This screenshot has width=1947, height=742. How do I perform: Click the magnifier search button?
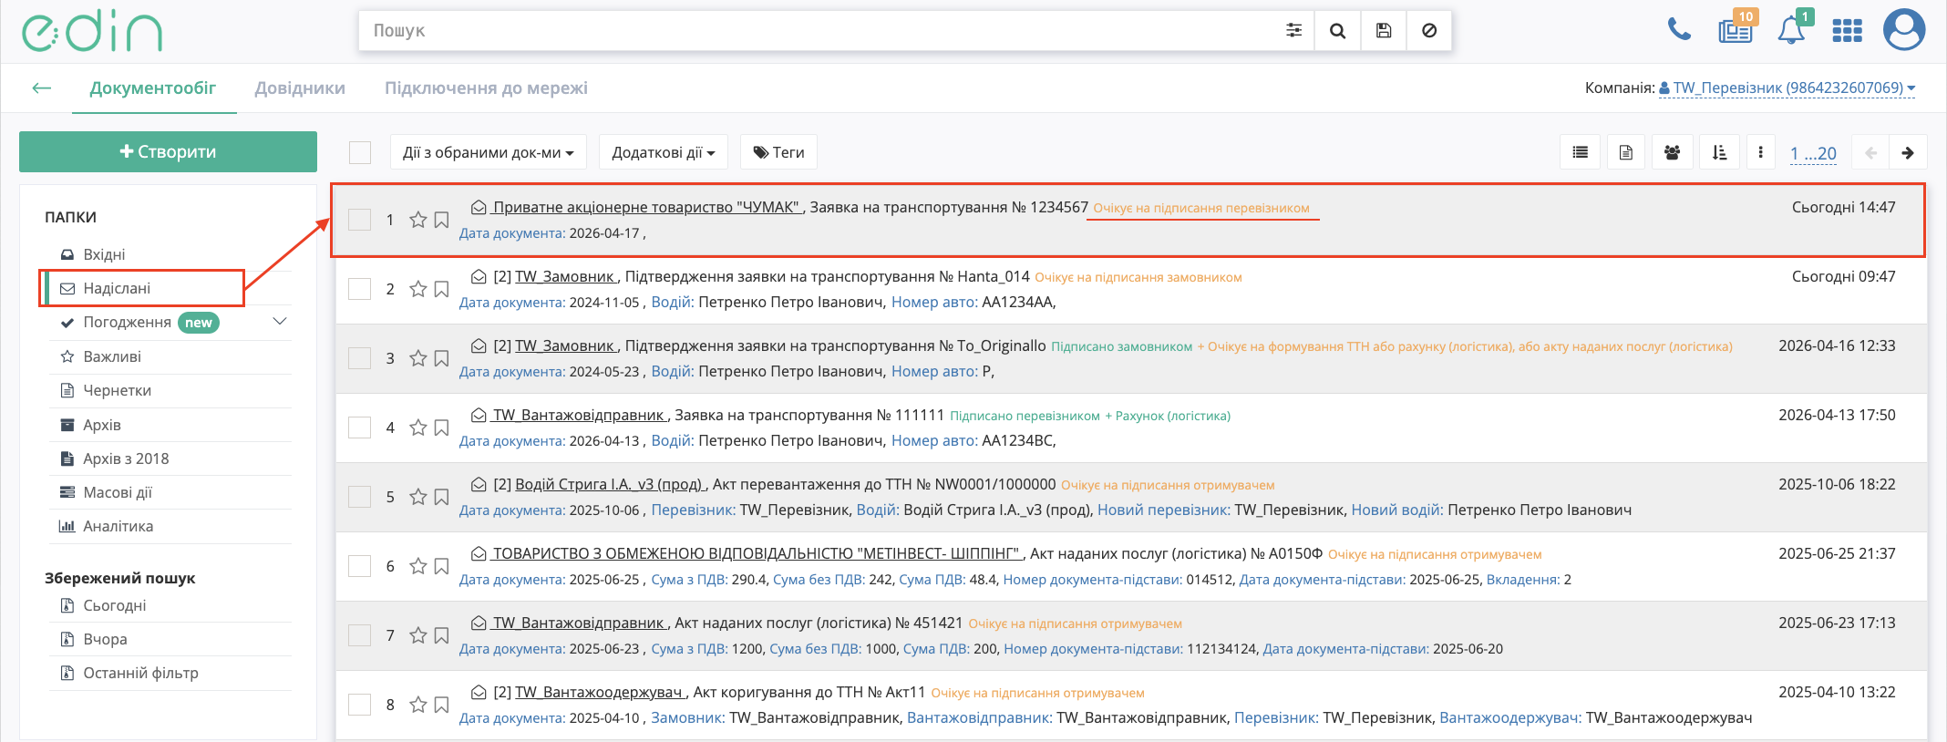[x=1337, y=30]
